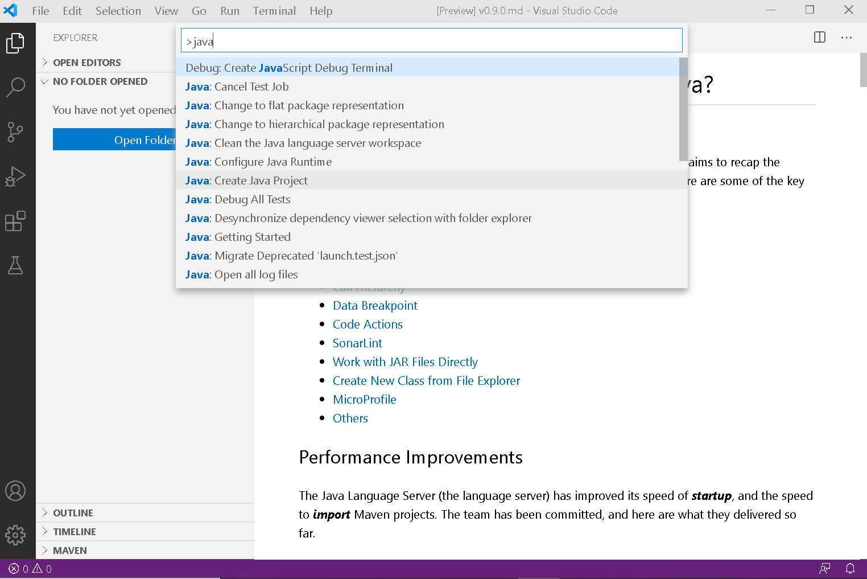Collapse the No Folder Opened section
The height and width of the screenshot is (579, 867).
(x=144, y=81)
